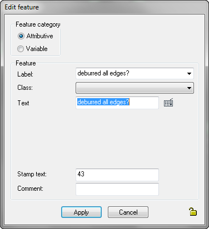This screenshot has width=209, height=229.
Task: Click the Edit feature title bar
Action: pos(104,7)
